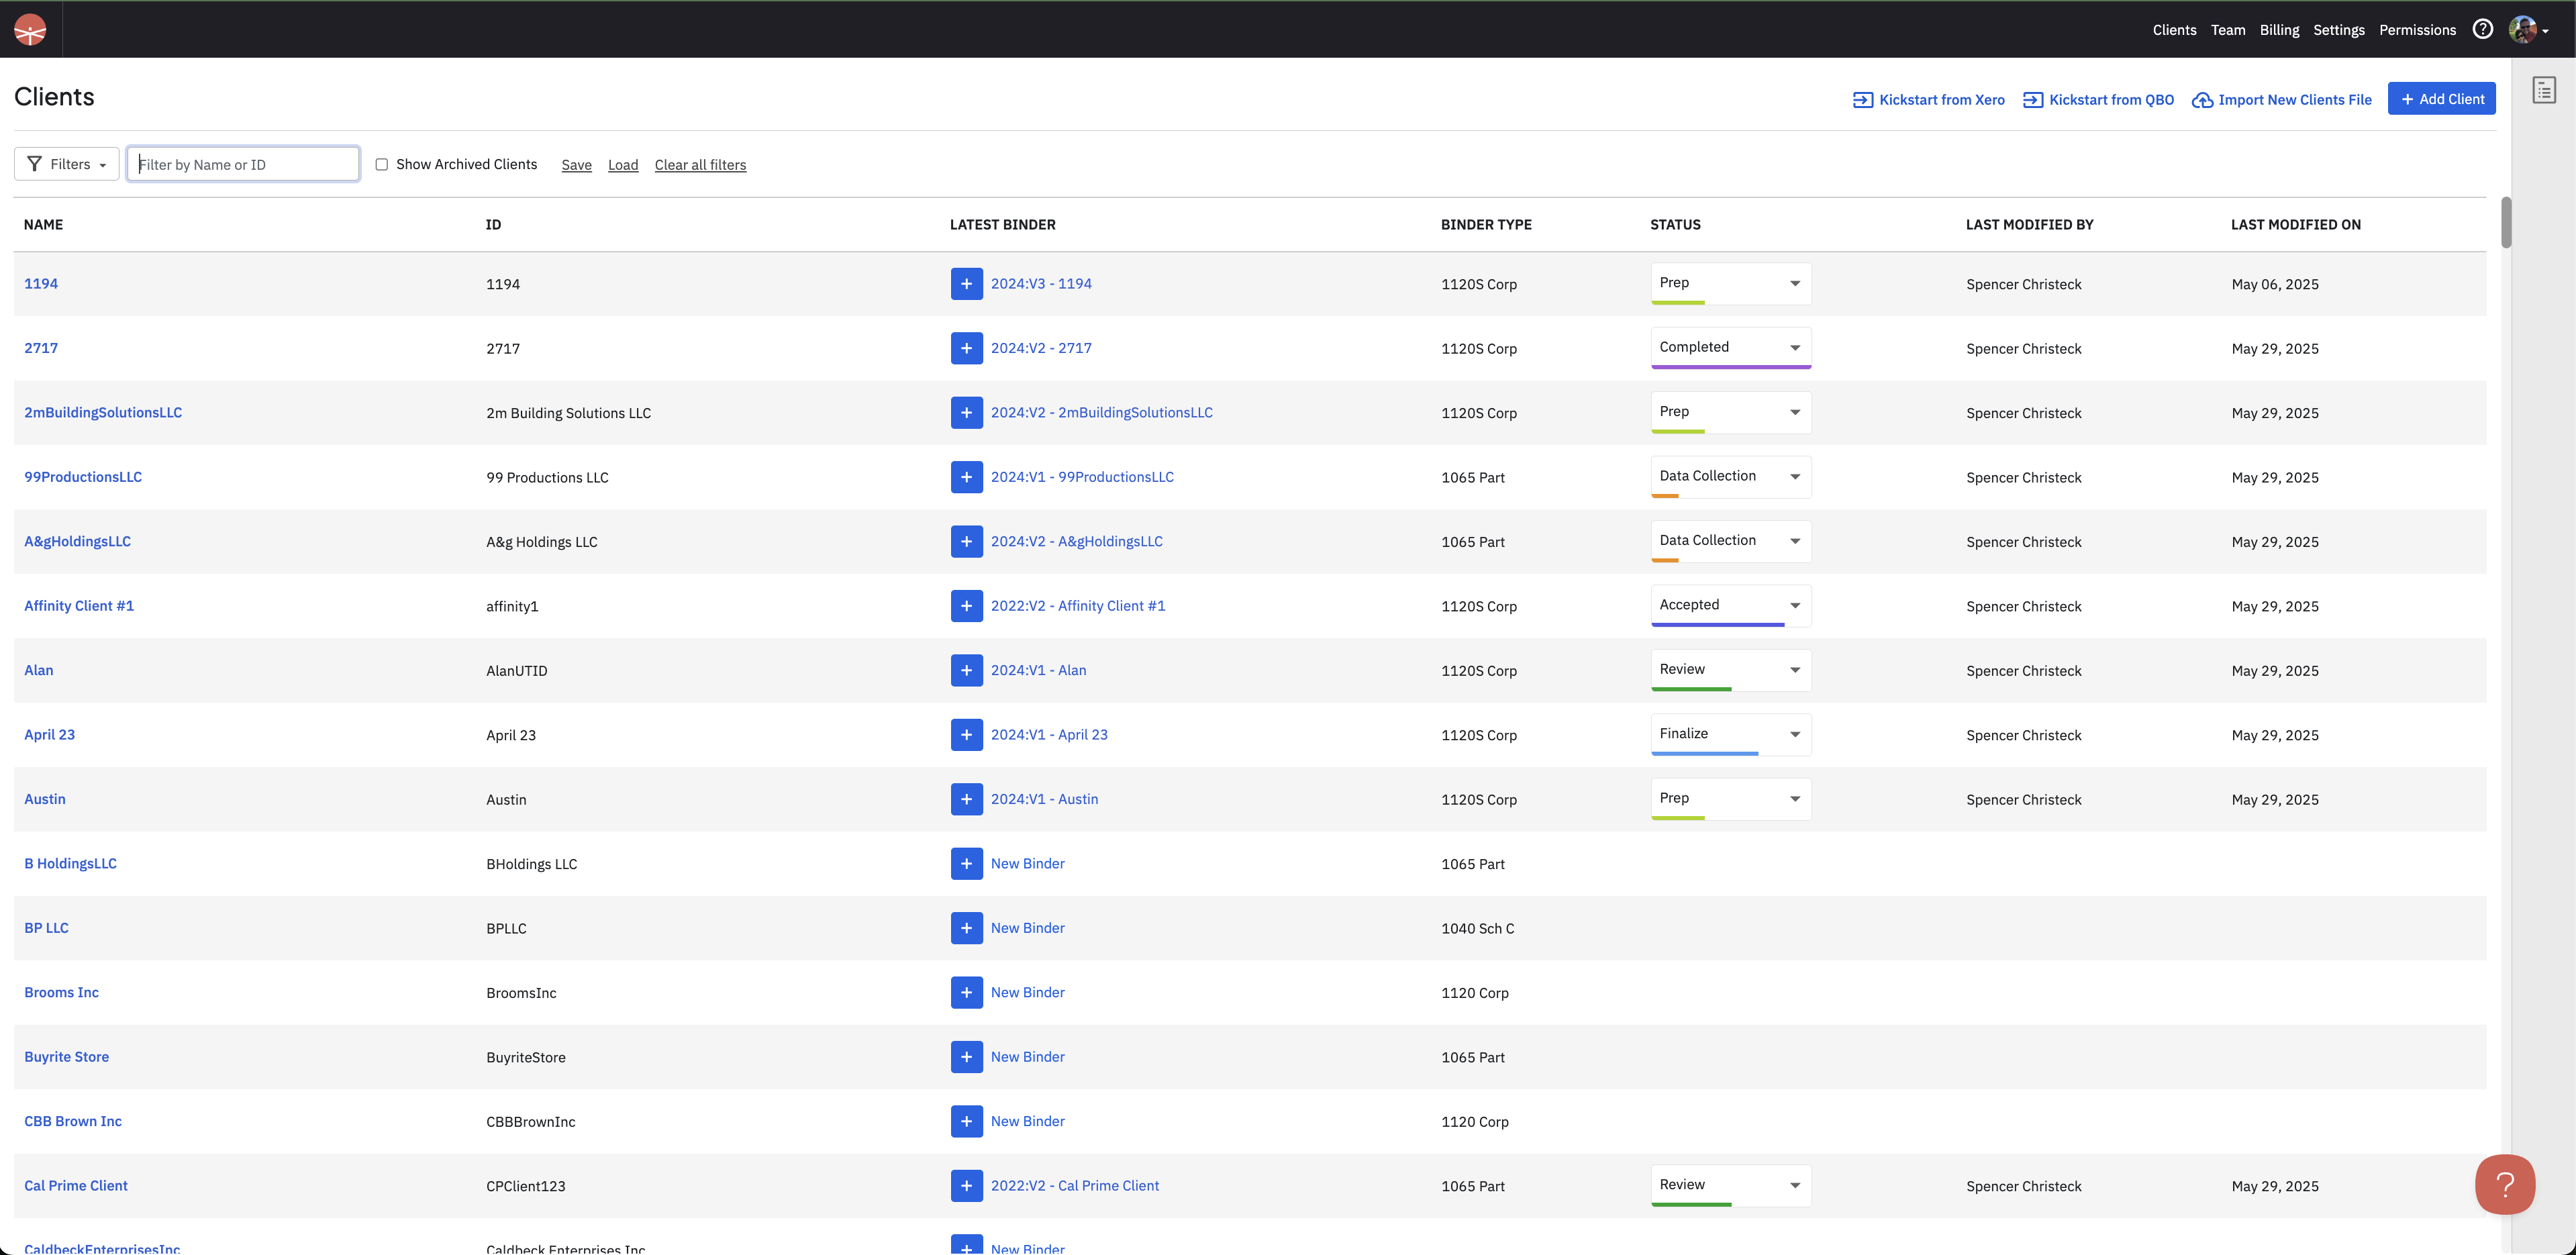Click plus icon next to 2024:V3 - 1194
The height and width of the screenshot is (1255, 2576).
tap(966, 284)
